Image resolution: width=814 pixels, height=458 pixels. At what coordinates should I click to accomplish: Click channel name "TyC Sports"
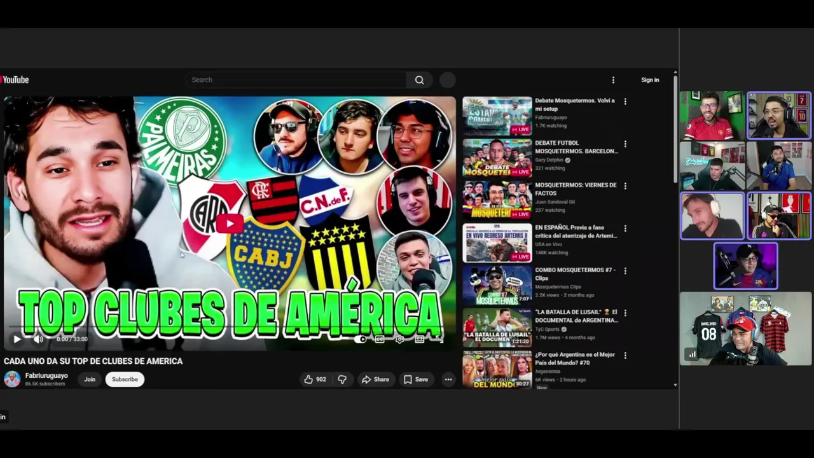pos(548,330)
